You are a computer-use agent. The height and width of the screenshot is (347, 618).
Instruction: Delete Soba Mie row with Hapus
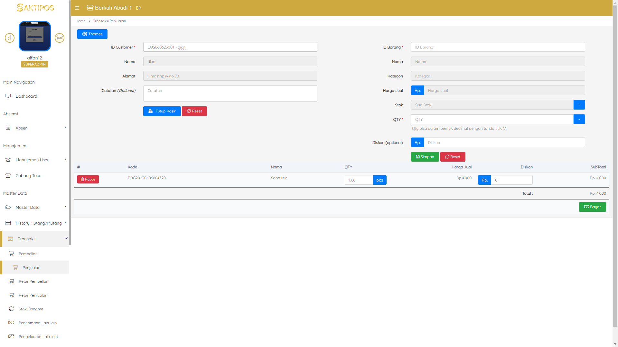click(x=88, y=179)
